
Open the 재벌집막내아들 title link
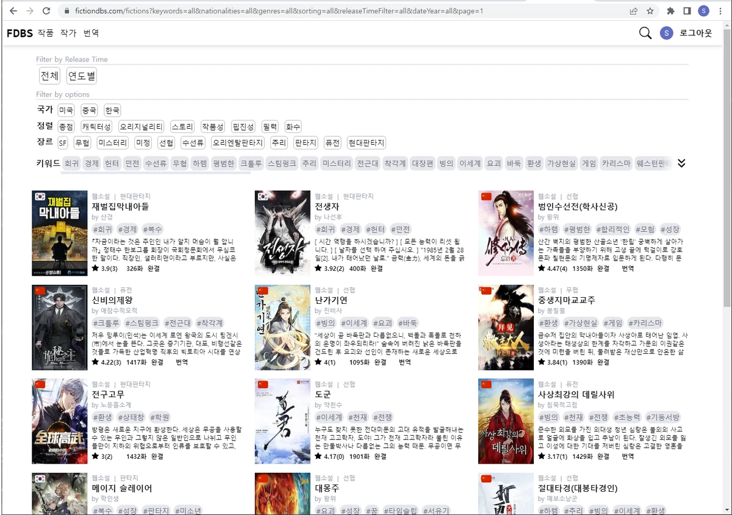click(x=120, y=206)
